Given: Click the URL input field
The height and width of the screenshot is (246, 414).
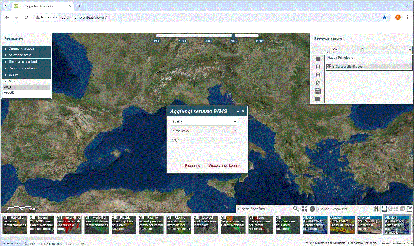Looking at the screenshot, I should (205, 140).
